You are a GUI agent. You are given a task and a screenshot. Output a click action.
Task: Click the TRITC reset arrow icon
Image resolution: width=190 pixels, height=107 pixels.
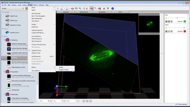172,31
